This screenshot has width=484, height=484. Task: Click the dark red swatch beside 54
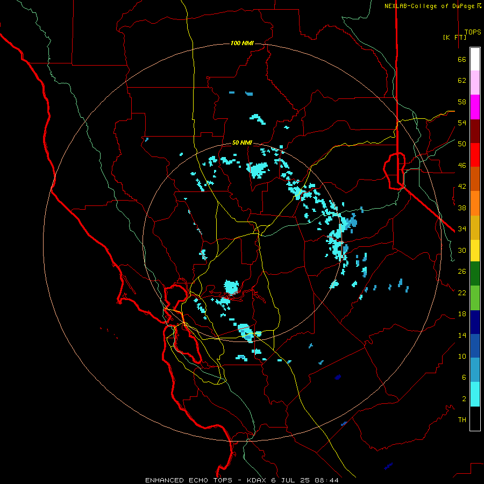(x=475, y=131)
